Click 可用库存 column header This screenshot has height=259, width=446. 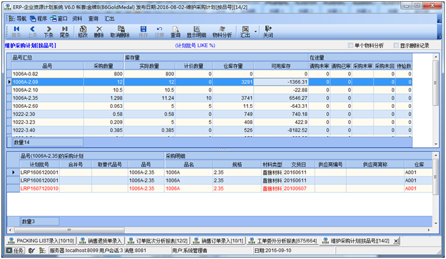281,66
